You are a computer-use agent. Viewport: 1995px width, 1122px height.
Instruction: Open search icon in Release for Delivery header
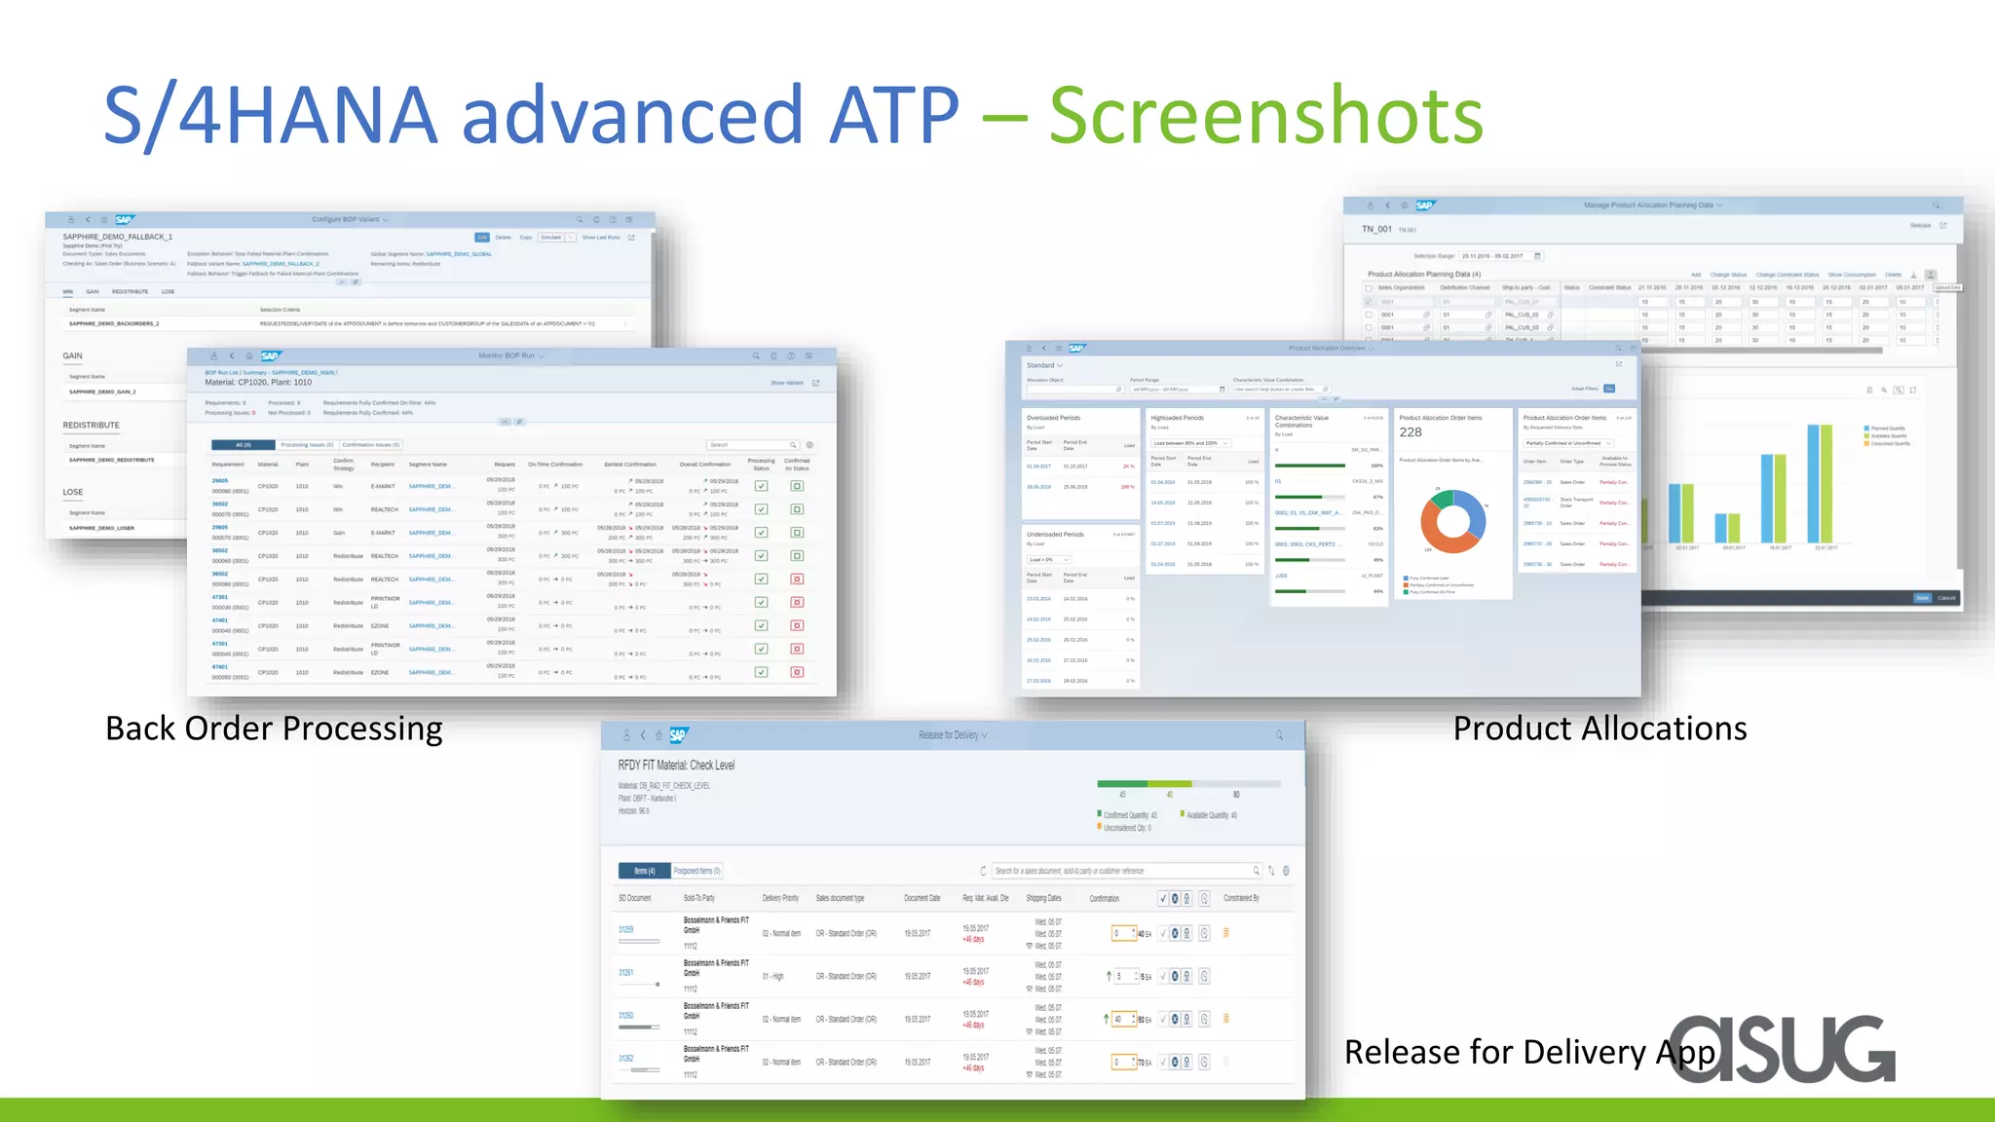[x=1280, y=735]
